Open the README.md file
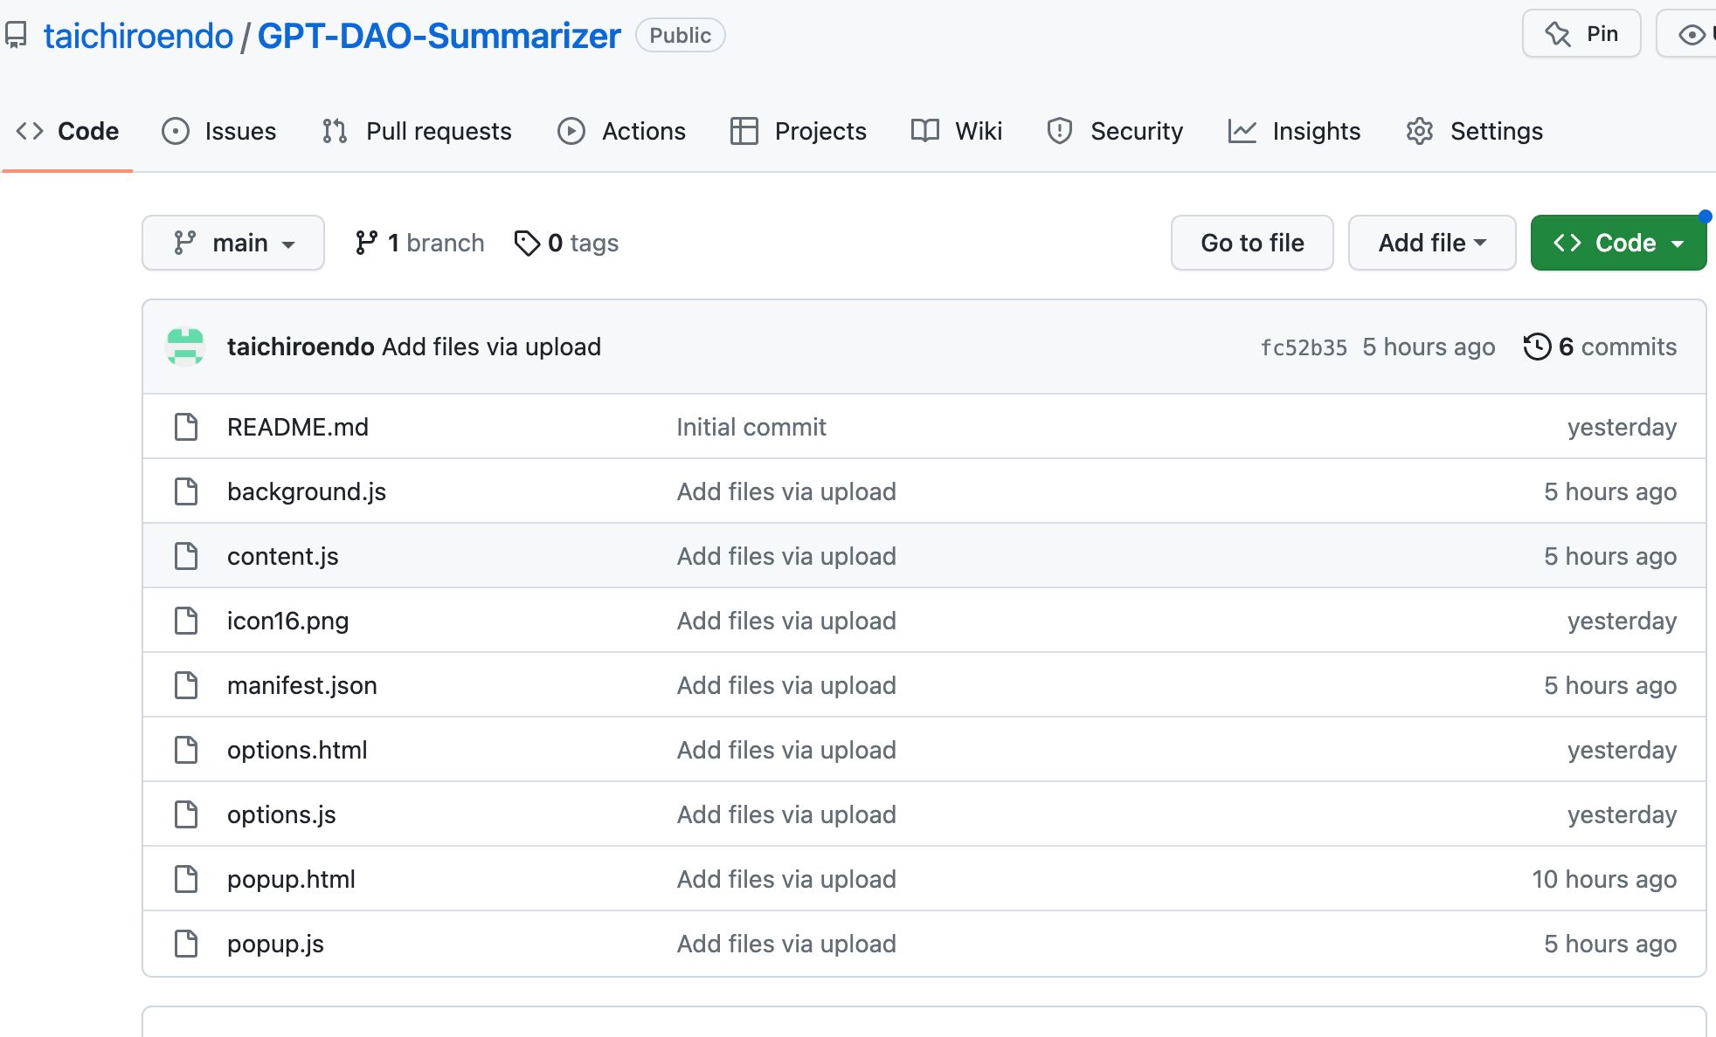The width and height of the screenshot is (1716, 1037). (x=298, y=427)
